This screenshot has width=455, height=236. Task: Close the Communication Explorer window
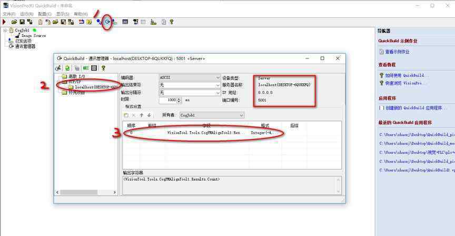338,58
